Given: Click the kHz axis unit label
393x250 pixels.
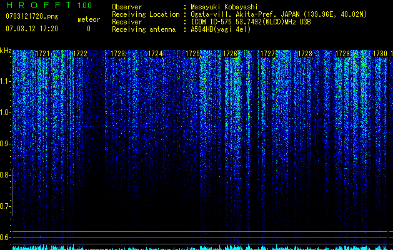Looking at the screenshot, I should [6, 51].
